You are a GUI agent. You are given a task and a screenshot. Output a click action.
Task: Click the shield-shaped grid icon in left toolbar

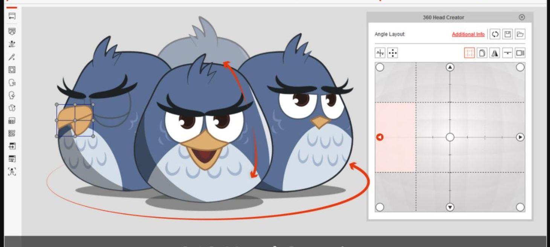(12, 31)
